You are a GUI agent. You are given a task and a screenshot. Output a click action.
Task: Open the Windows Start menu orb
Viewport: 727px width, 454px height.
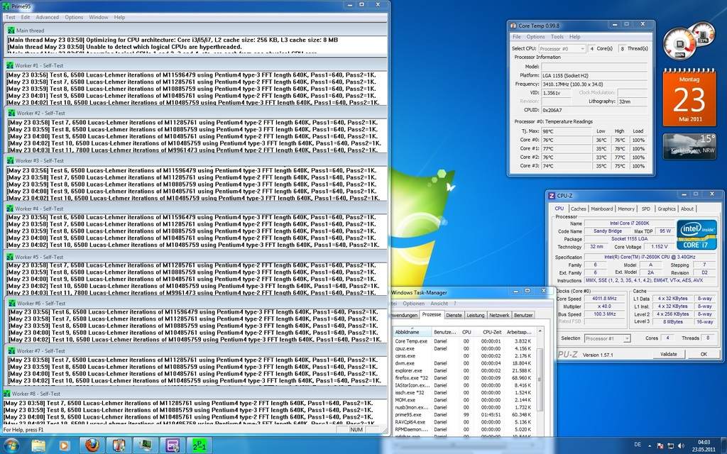click(x=11, y=445)
